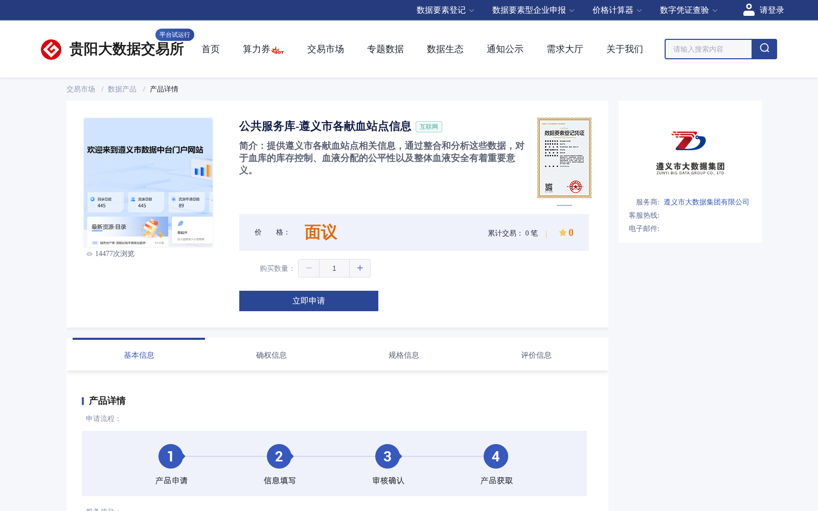Switch to the 评价信息 tab
The width and height of the screenshot is (818, 511).
pyautogui.click(x=536, y=355)
